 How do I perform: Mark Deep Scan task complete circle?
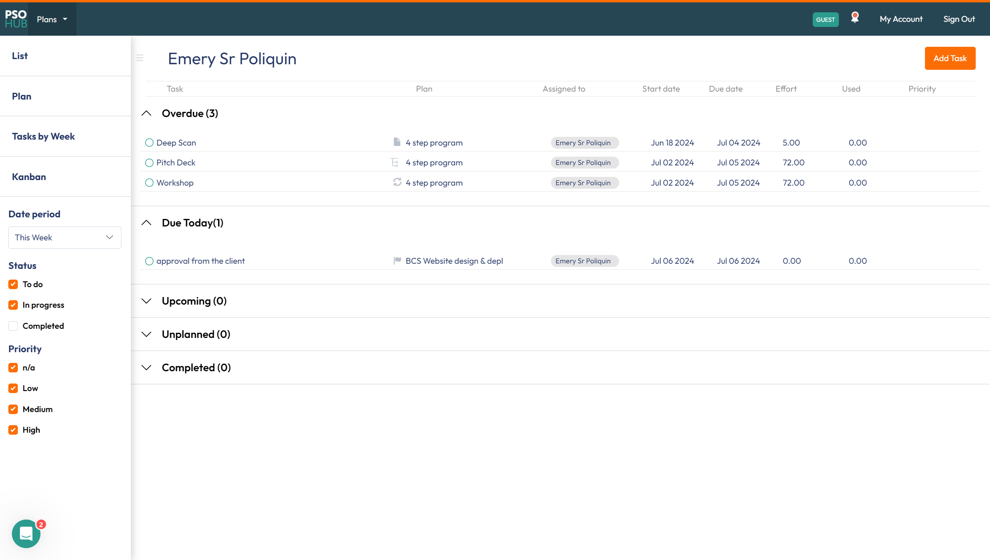(x=149, y=143)
